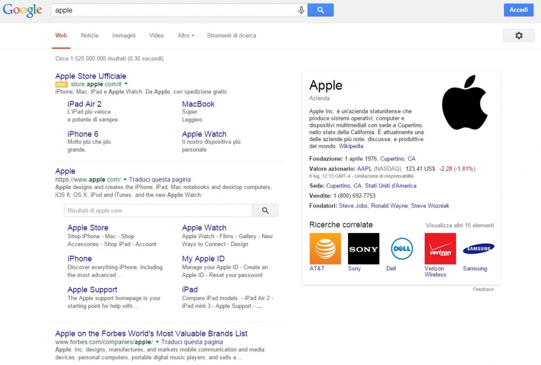The image size is (541, 365).
Task: Click the apple.com site search magnifier button
Action: (x=265, y=210)
